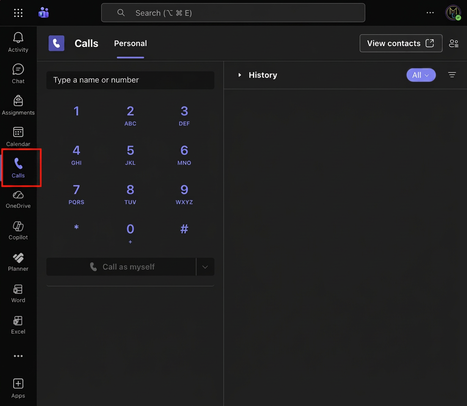Tap dial pad key 4 GHI
This screenshot has width=467, height=406.
pos(77,155)
